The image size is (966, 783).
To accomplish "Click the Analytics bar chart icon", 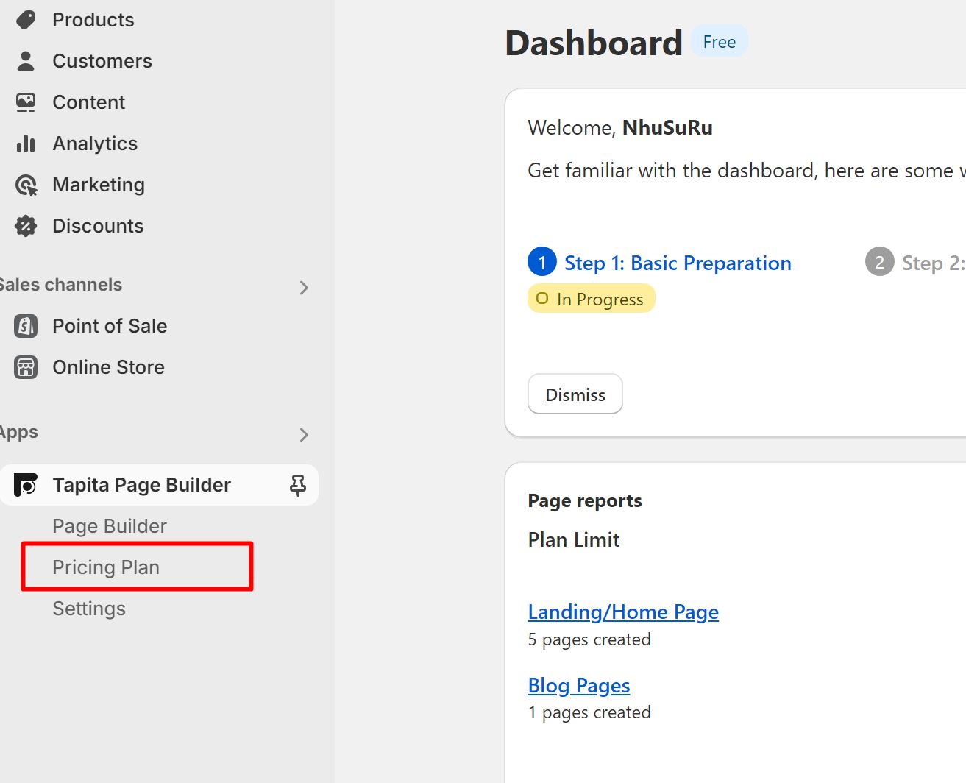I will click(x=26, y=144).
